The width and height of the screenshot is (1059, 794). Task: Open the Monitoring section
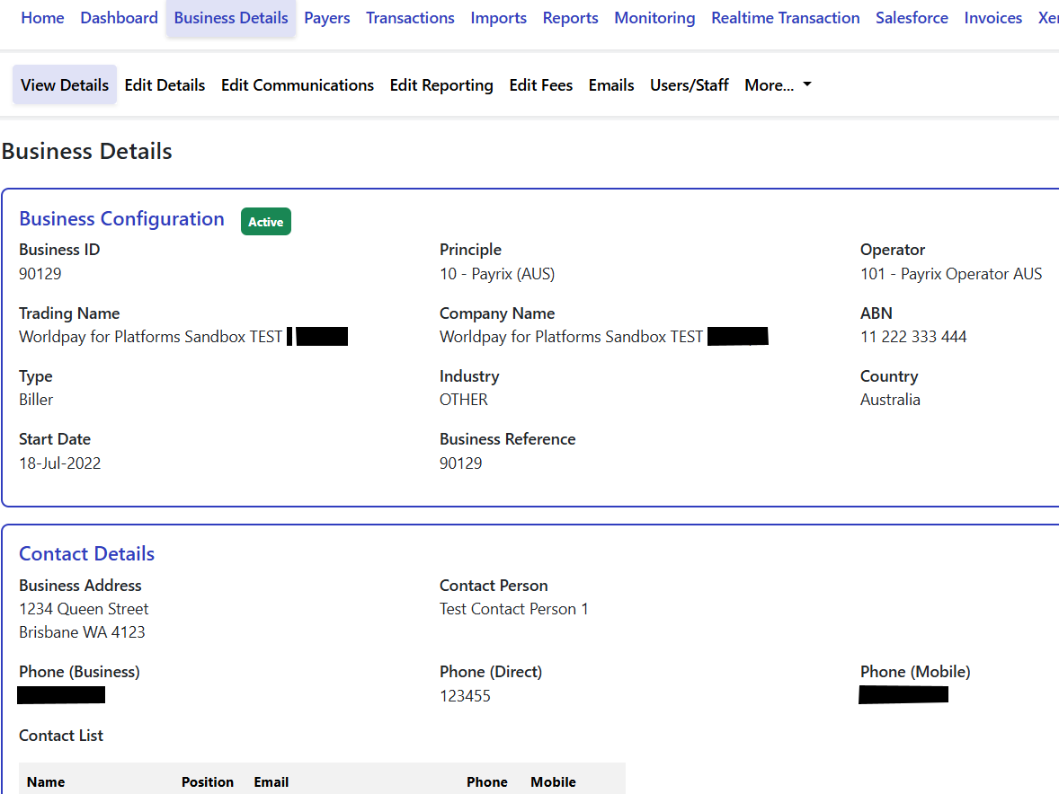pyautogui.click(x=654, y=18)
